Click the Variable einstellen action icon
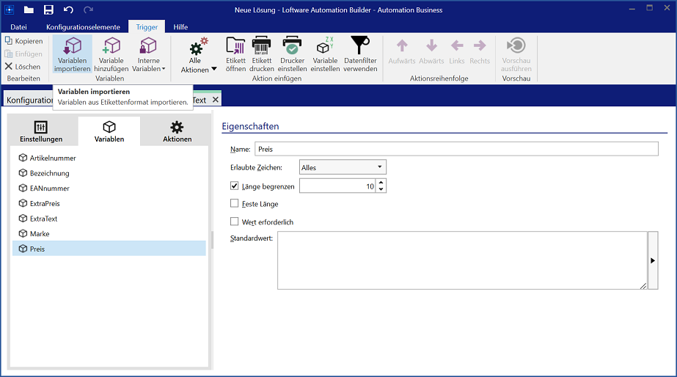The image size is (677, 377). click(x=325, y=54)
